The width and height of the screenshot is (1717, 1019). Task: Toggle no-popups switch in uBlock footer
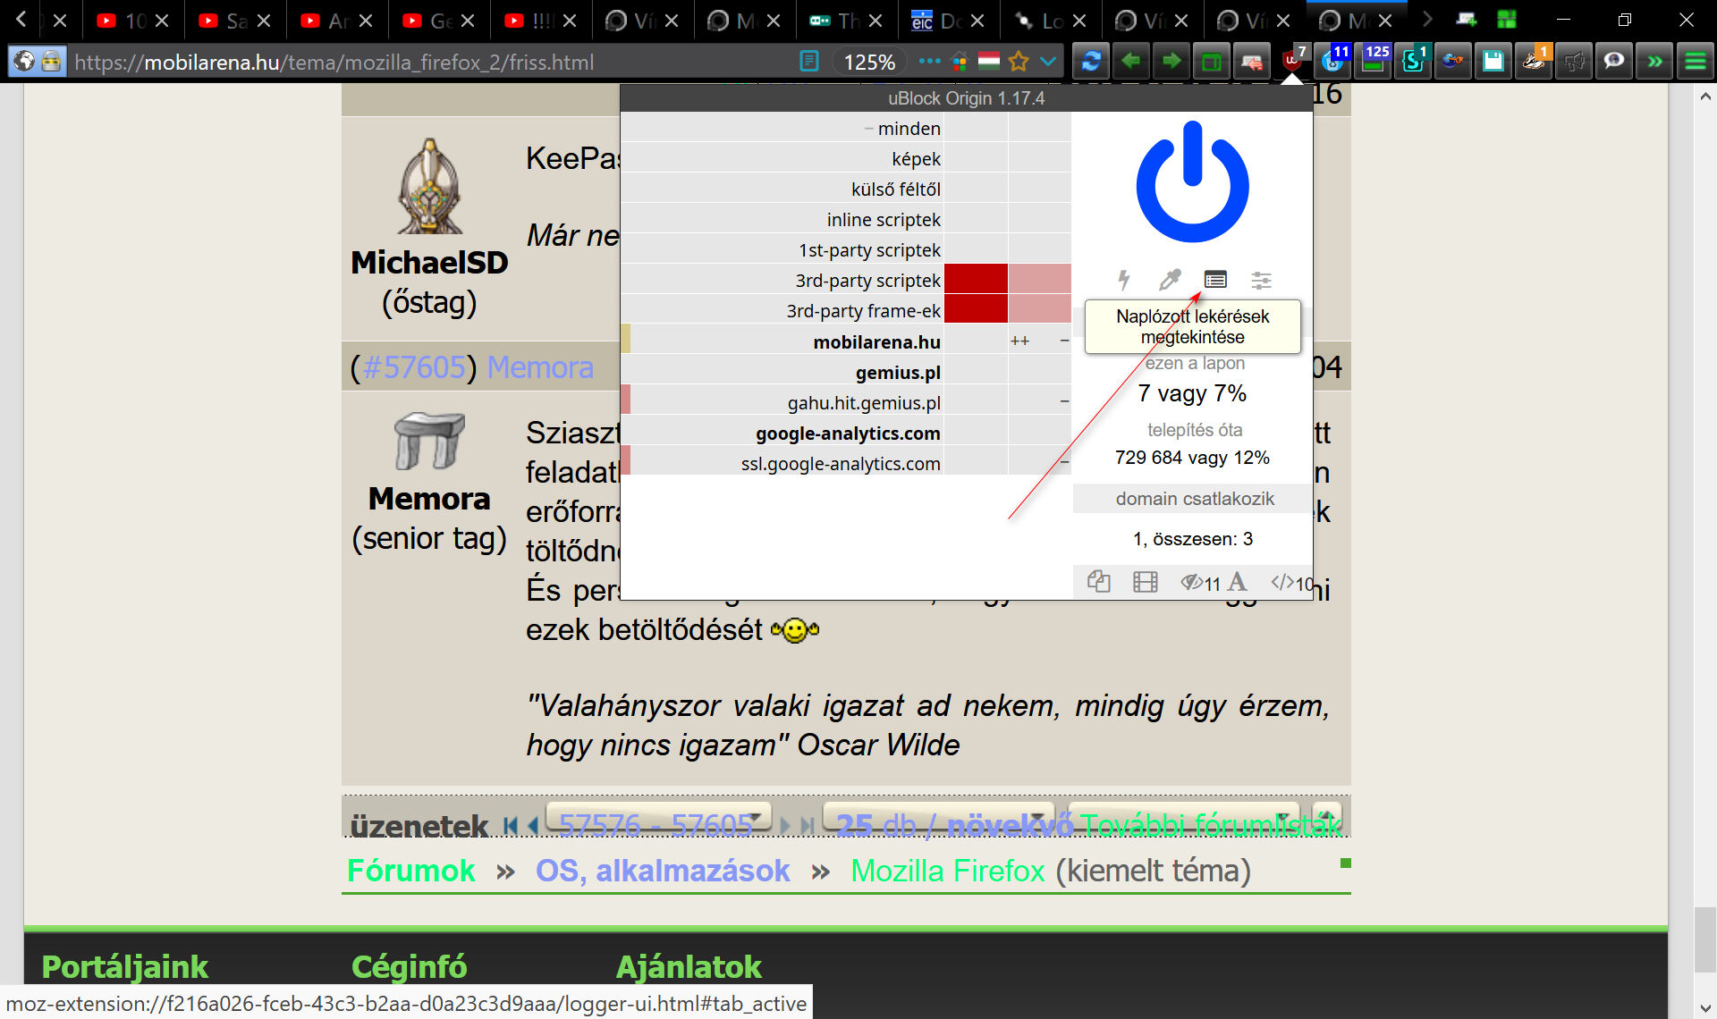click(1098, 582)
